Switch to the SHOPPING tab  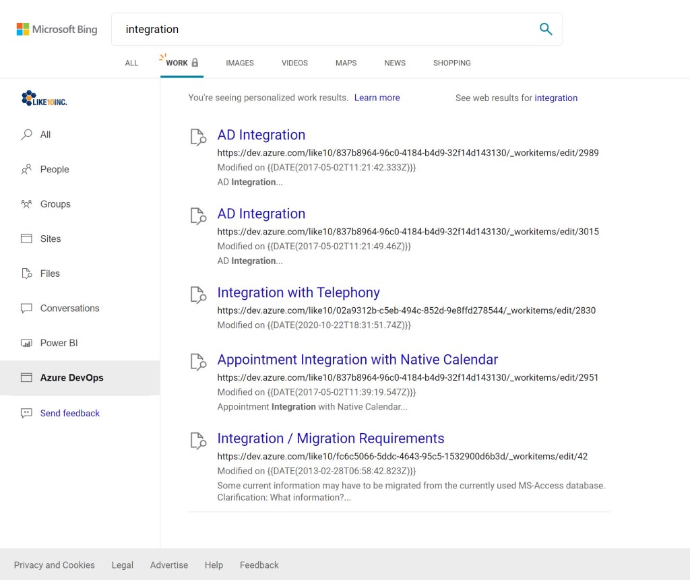coord(451,63)
